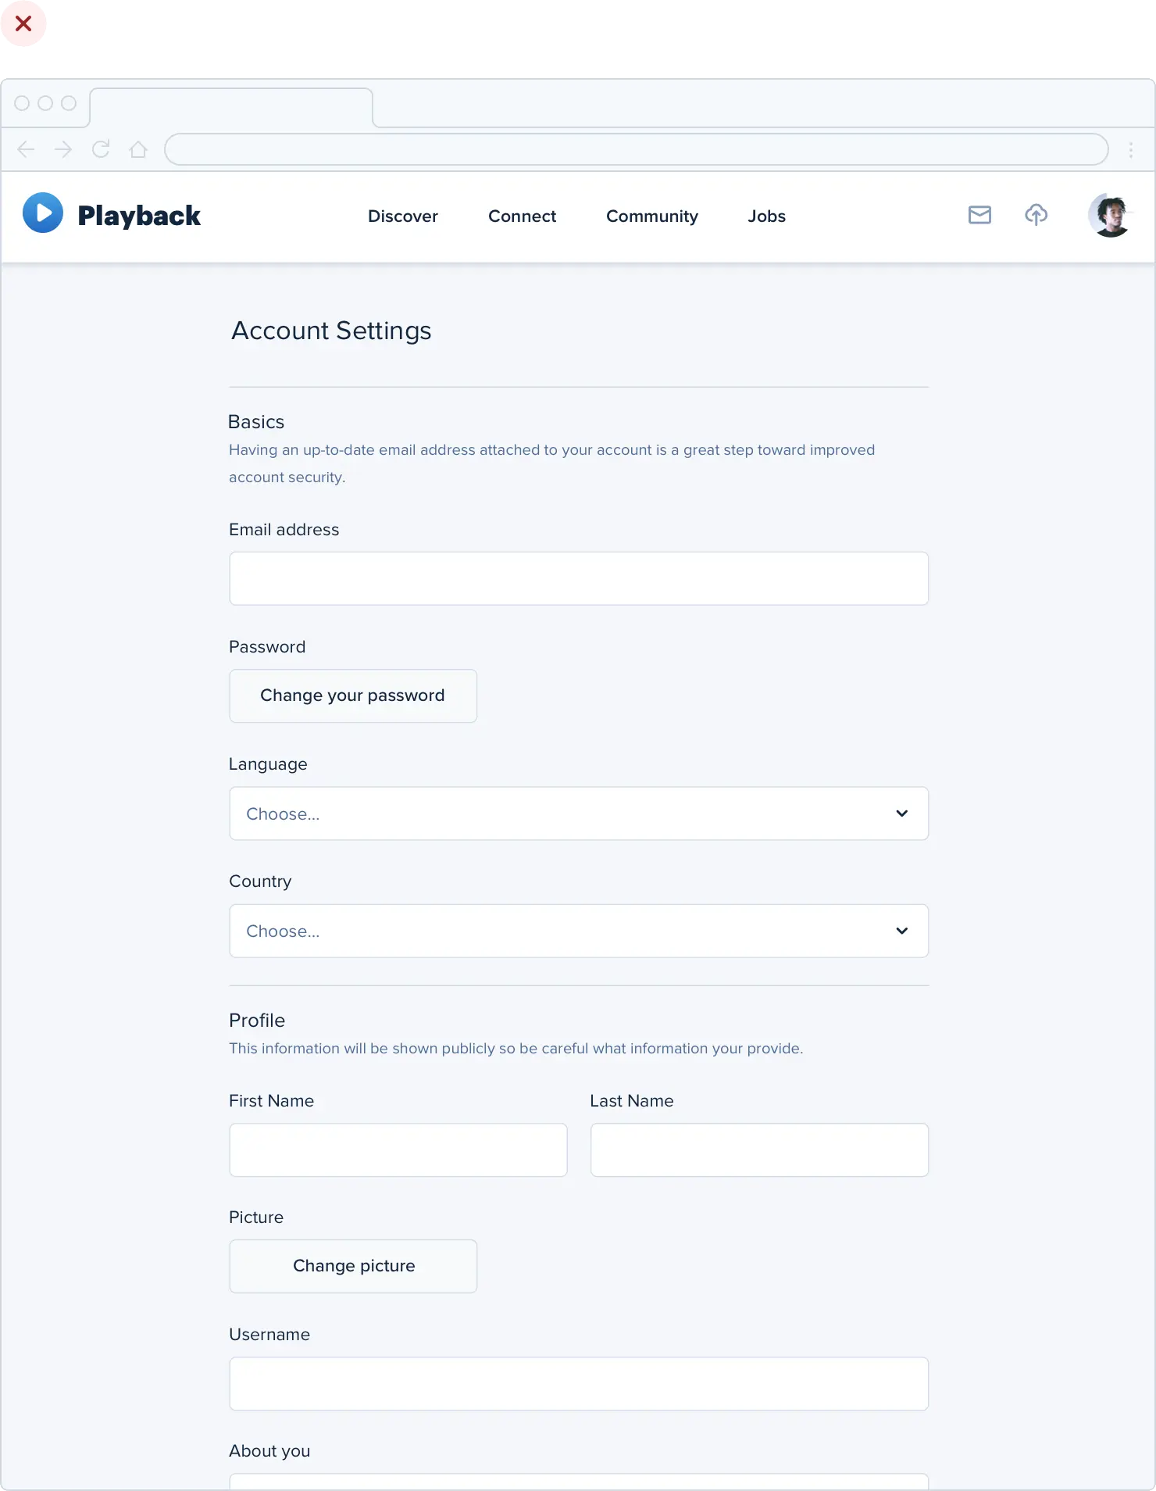Expand the Country dropdown

point(578,931)
